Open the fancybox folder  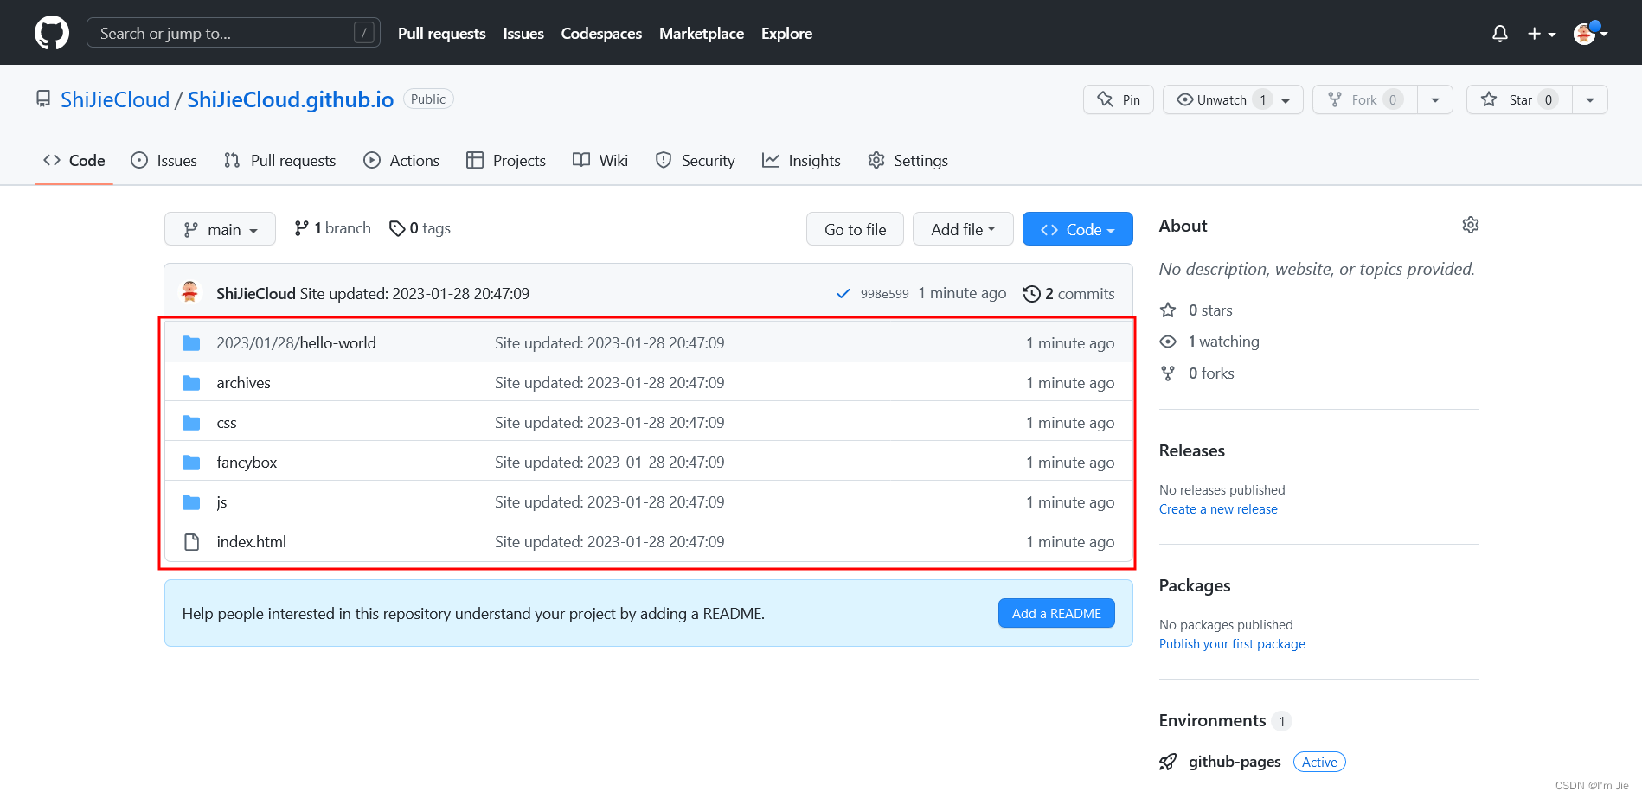click(247, 463)
